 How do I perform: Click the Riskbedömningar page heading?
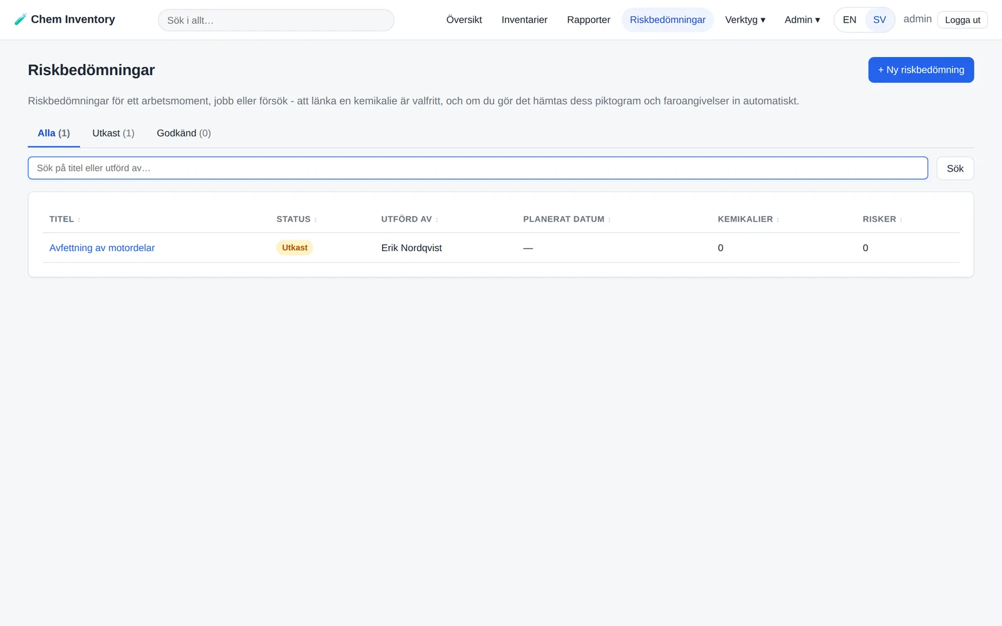click(91, 70)
